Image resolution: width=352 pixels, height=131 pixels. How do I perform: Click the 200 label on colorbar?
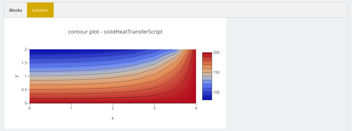click(x=216, y=52)
